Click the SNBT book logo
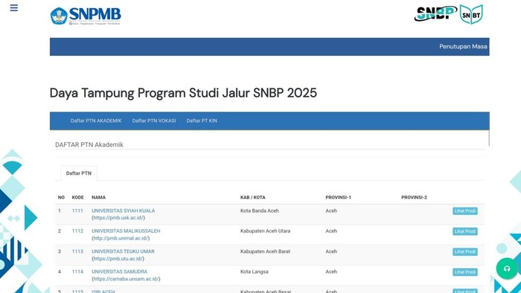Screen dimensions: 521x293 [x=471, y=14]
